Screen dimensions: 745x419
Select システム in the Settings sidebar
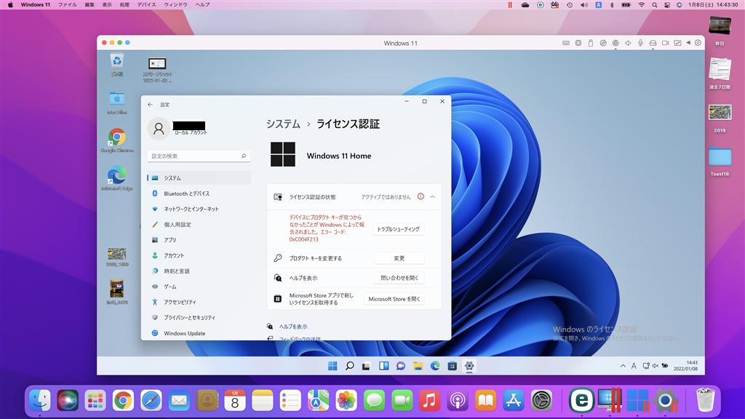pyautogui.click(x=199, y=177)
